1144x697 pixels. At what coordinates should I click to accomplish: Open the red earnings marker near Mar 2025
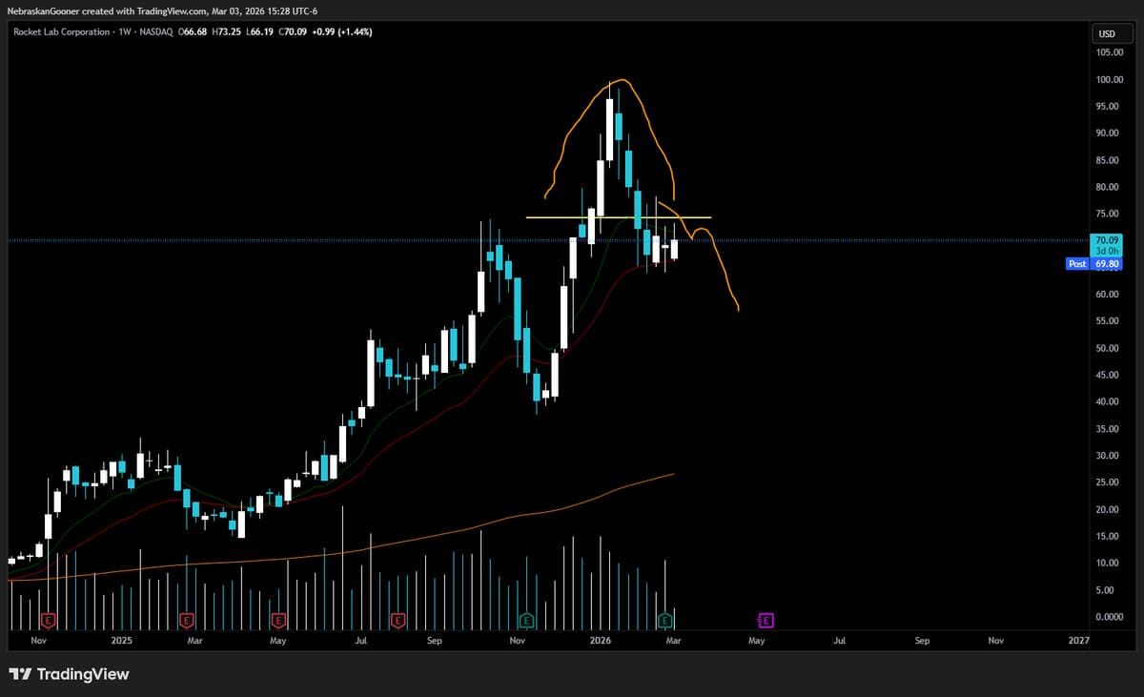(185, 619)
